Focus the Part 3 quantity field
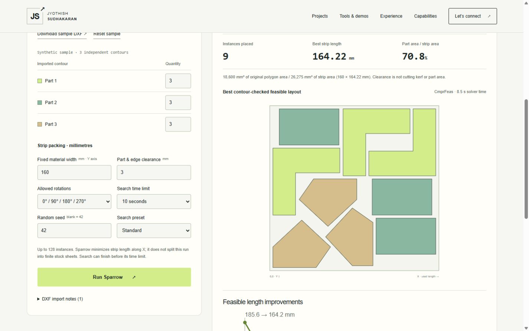 [x=178, y=124]
